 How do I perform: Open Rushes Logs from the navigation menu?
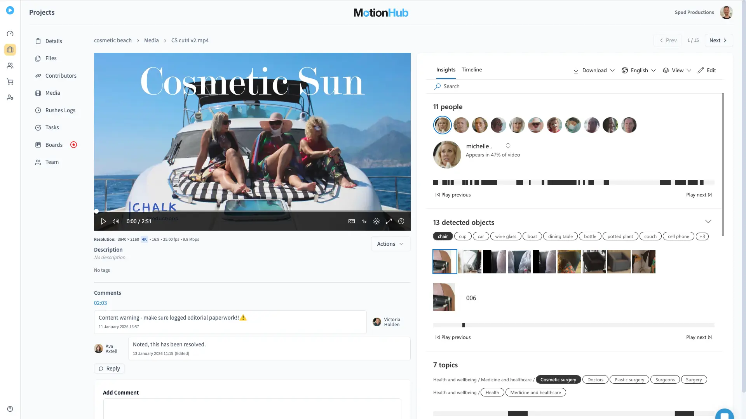(x=60, y=110)
